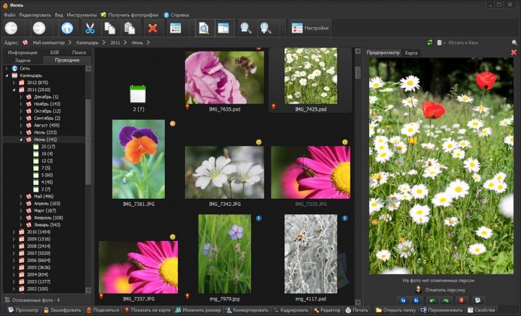
Task: Click the red map pin on IMG_7635.psd
Action: coord(188,107)
